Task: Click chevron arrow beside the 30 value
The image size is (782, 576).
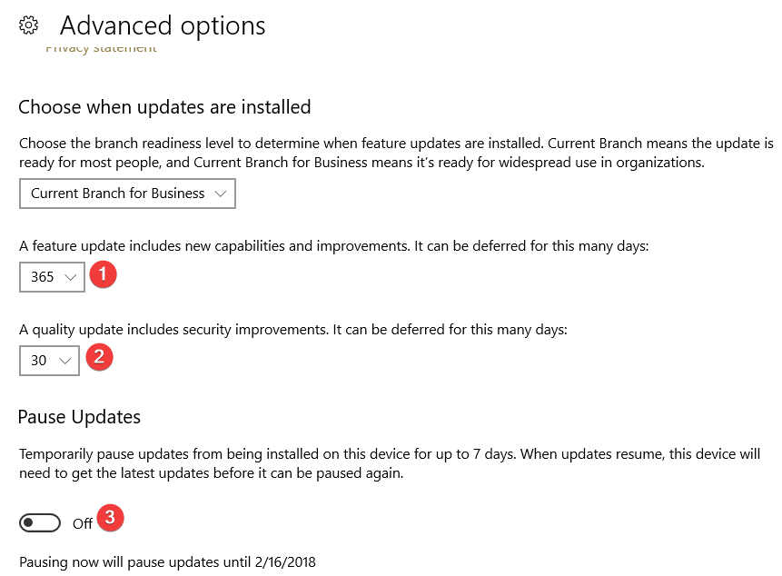Action: [64, 361]
